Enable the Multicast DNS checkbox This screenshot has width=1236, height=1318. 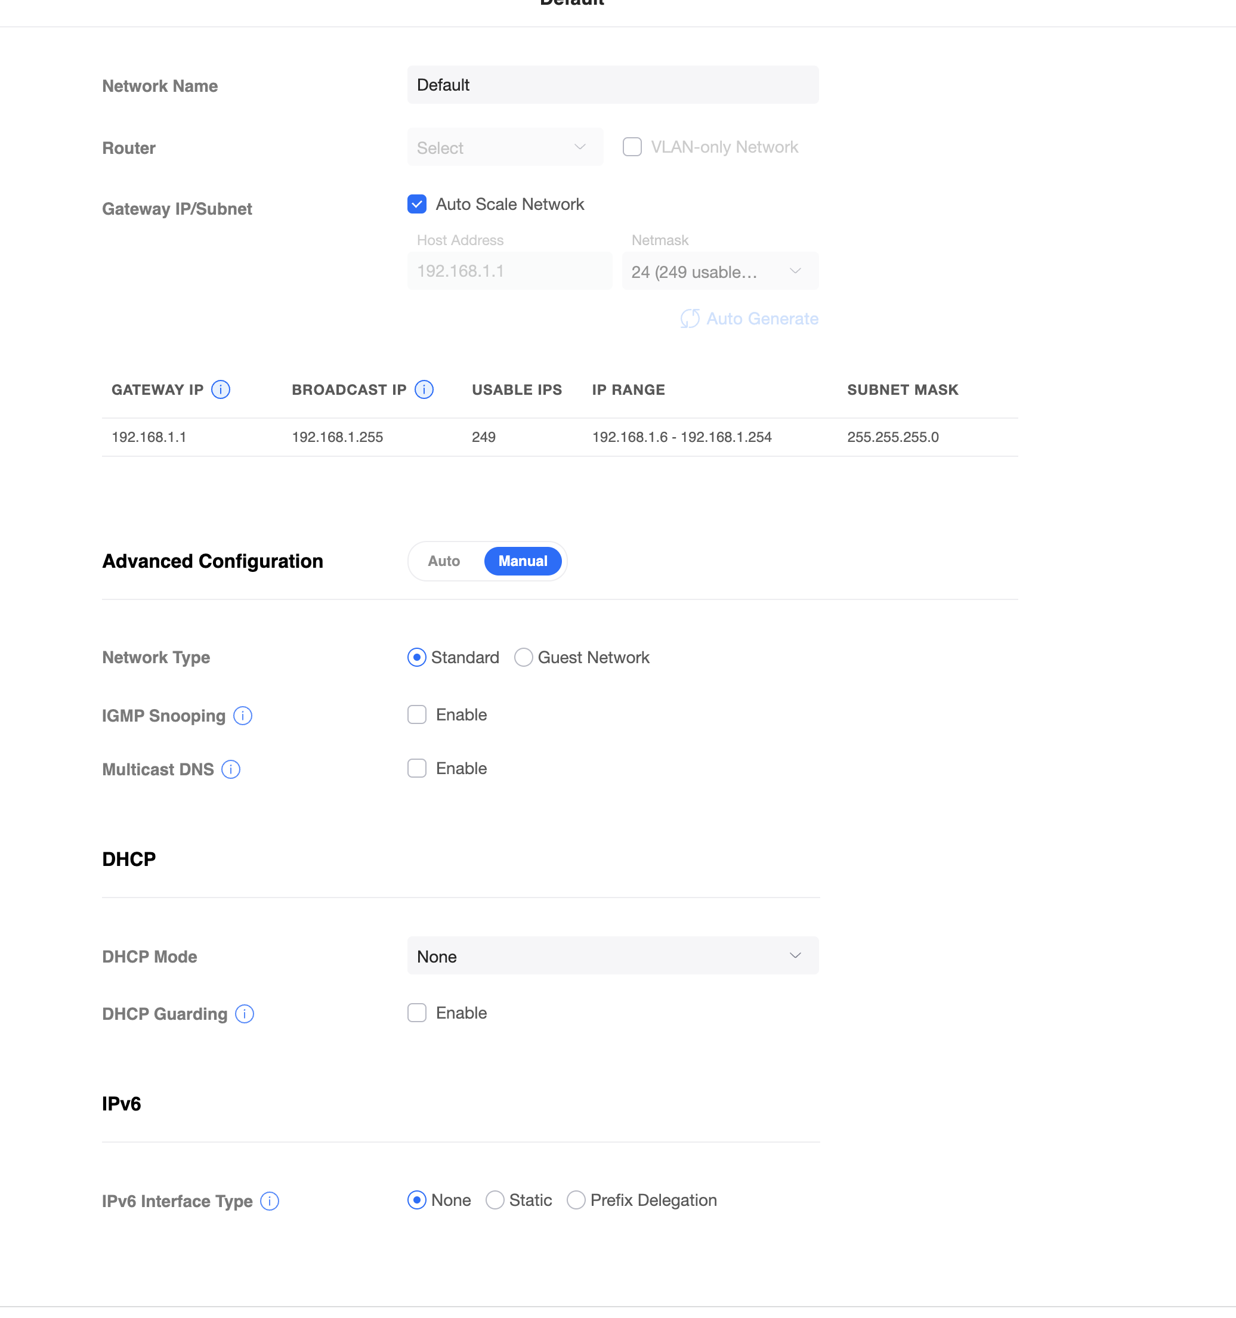[417, 768]
